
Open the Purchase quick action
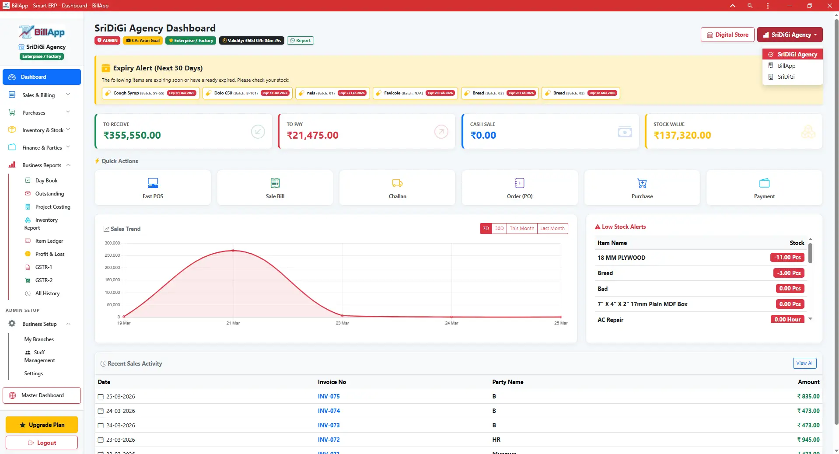point(641,188)
